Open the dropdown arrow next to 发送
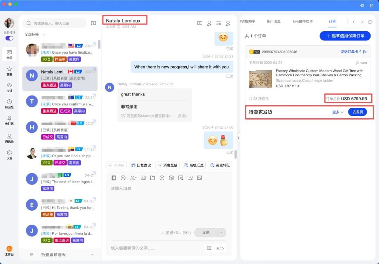This screenshot has width=379, height=264. pos(221,232)
